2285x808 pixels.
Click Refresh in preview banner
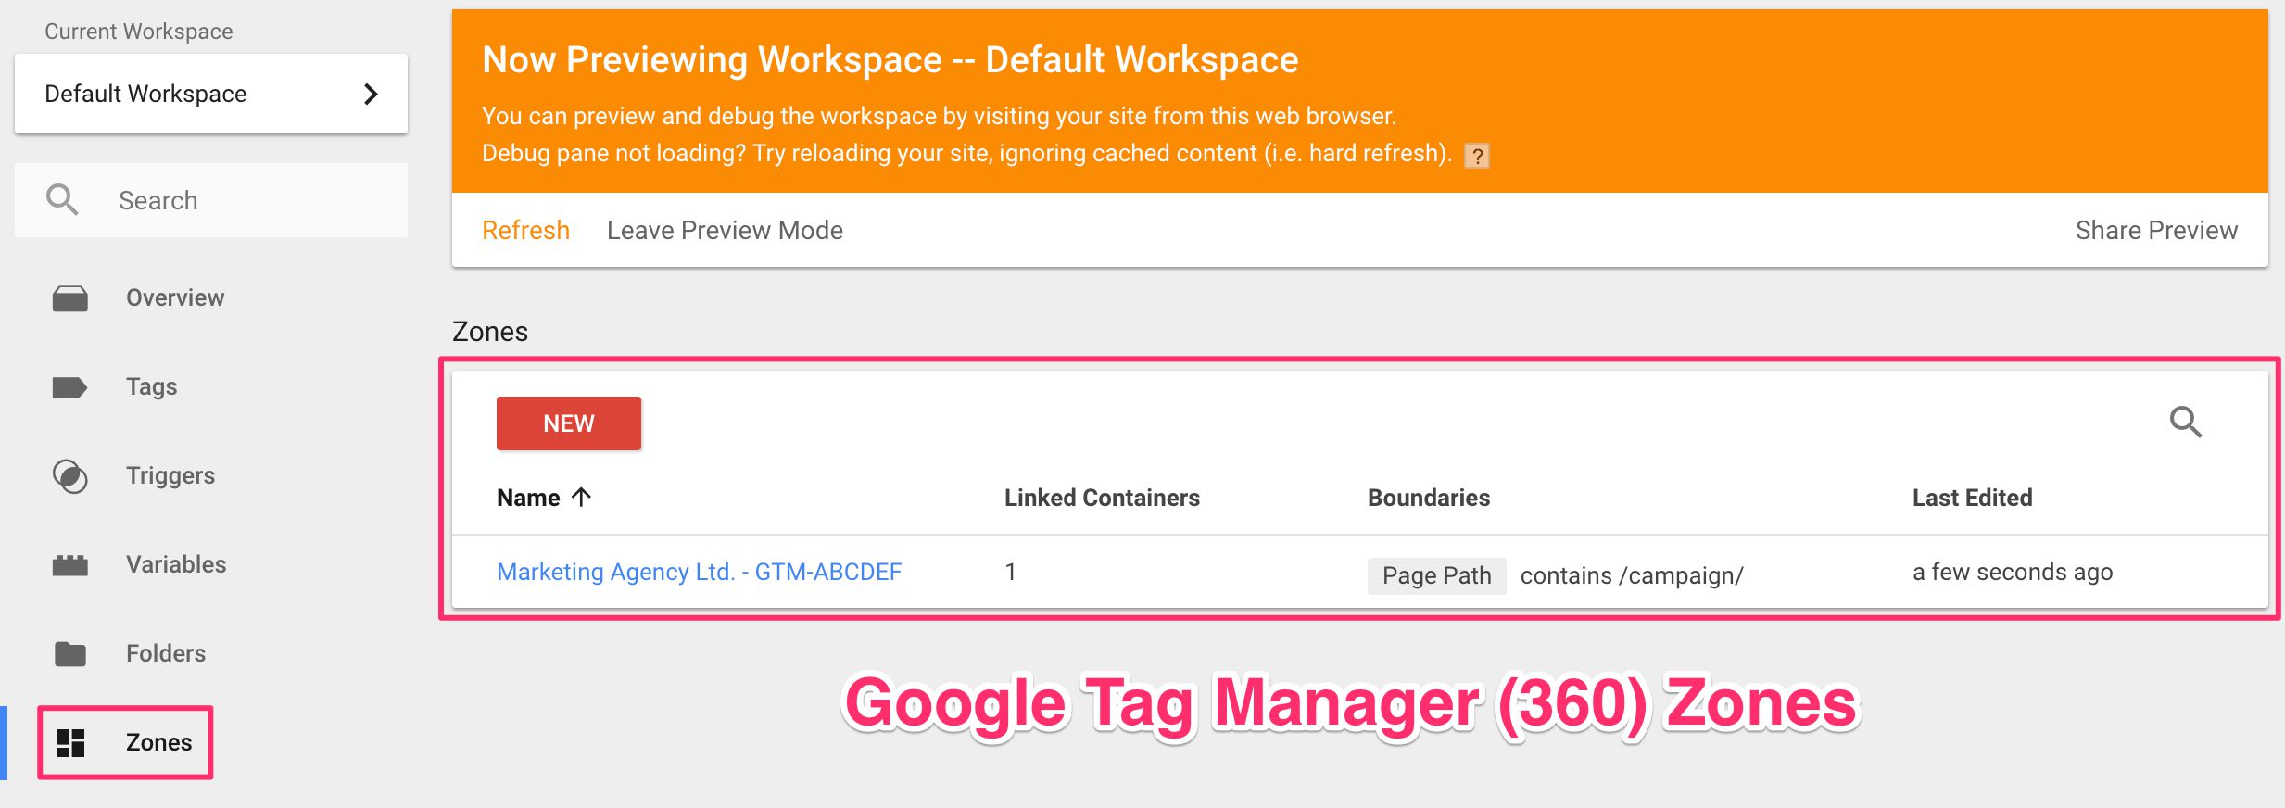click(x=525, y=231)
